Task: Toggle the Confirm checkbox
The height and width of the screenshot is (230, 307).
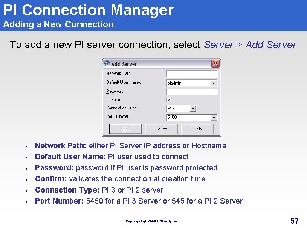Action: tap(168, 100)
